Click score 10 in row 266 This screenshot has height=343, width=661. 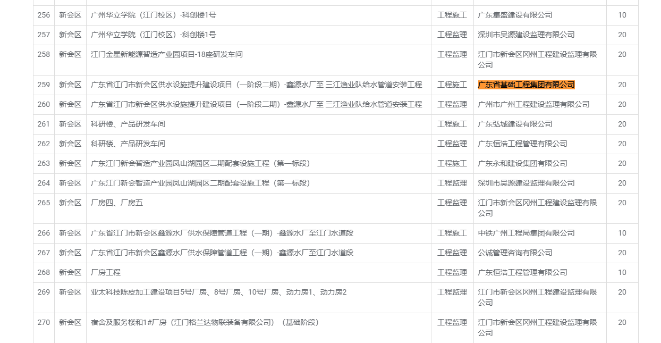point(622,233)
